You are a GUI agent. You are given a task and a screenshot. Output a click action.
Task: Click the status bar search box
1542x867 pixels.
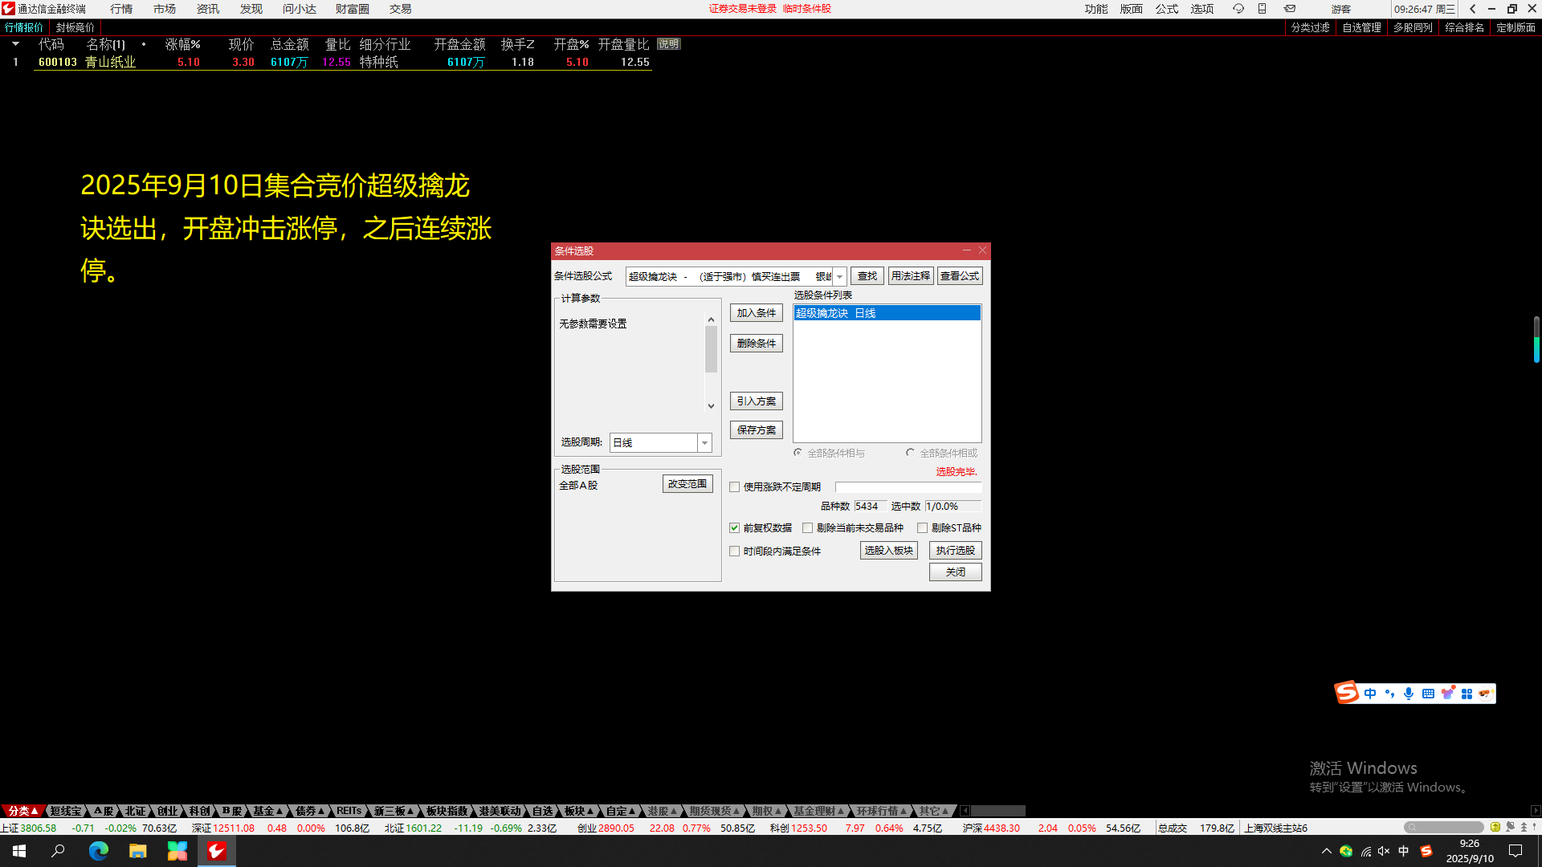(1443, 828)
